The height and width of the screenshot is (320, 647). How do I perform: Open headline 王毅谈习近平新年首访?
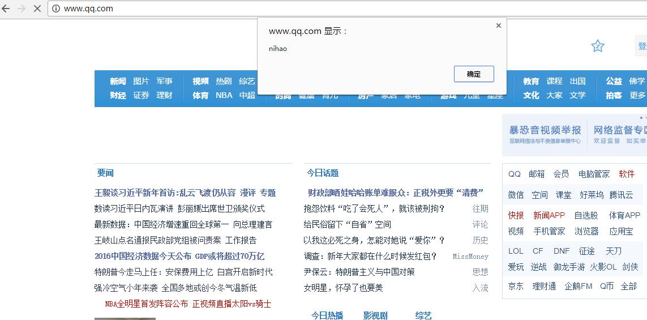pyautogui.click(x=165, y=193)
